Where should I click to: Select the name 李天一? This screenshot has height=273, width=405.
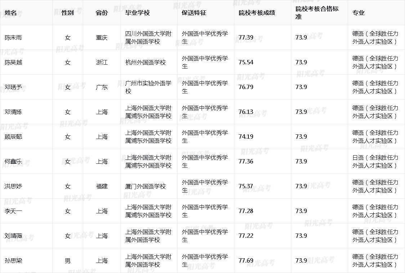(13, 211)
